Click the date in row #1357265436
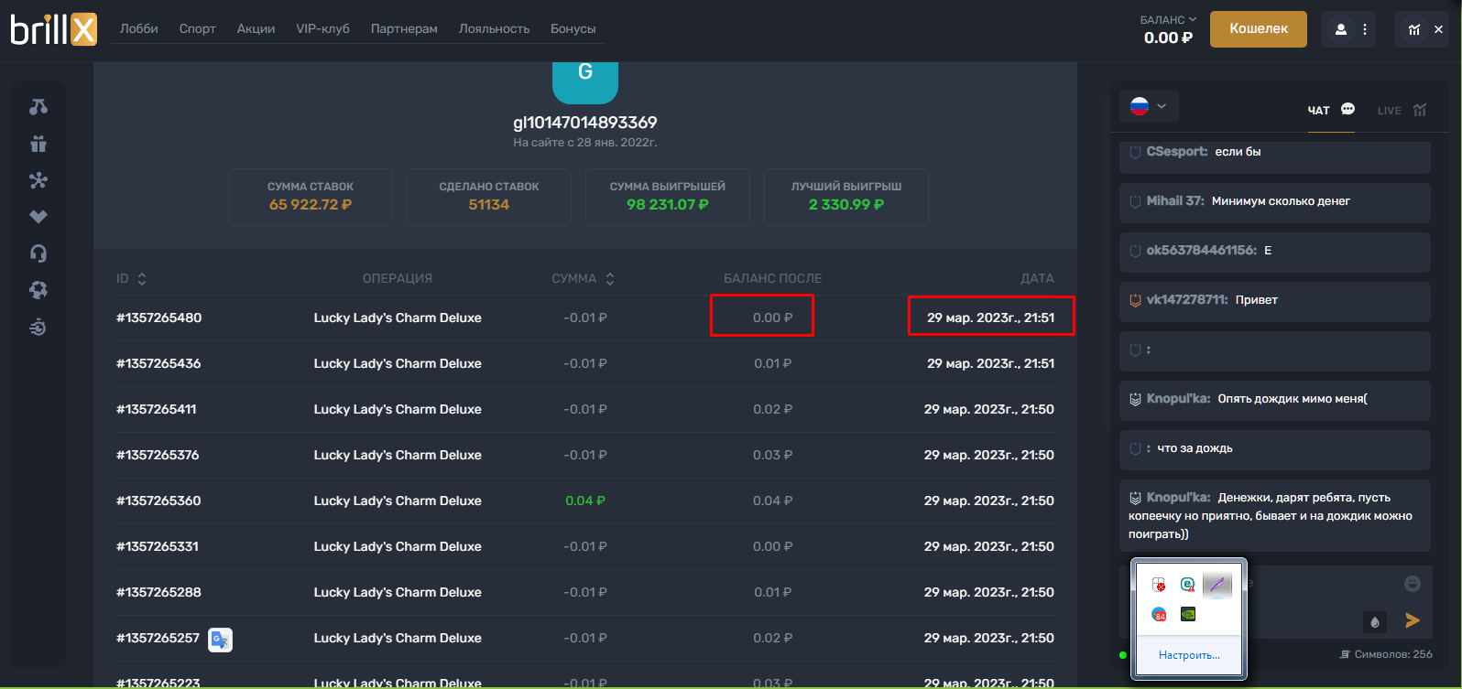 tap(990, 363)
